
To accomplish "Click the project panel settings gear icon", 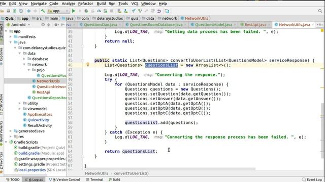I will click(56, 25).
